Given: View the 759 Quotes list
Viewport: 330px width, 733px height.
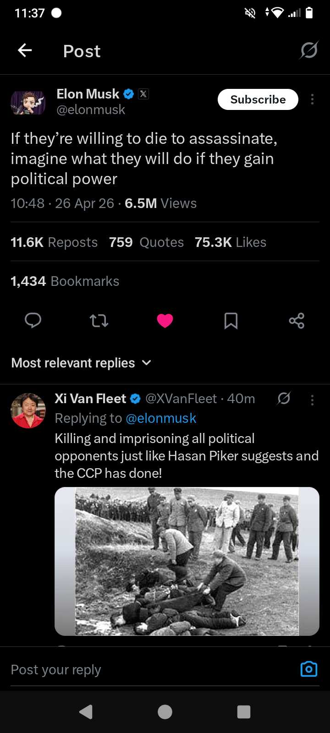Looking at the screenshot, I should tap(146, 242).
